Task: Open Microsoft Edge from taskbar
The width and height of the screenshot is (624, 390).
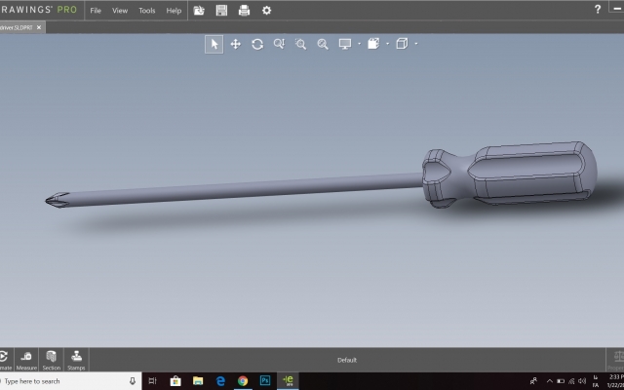Action: (x=220, y=381)
